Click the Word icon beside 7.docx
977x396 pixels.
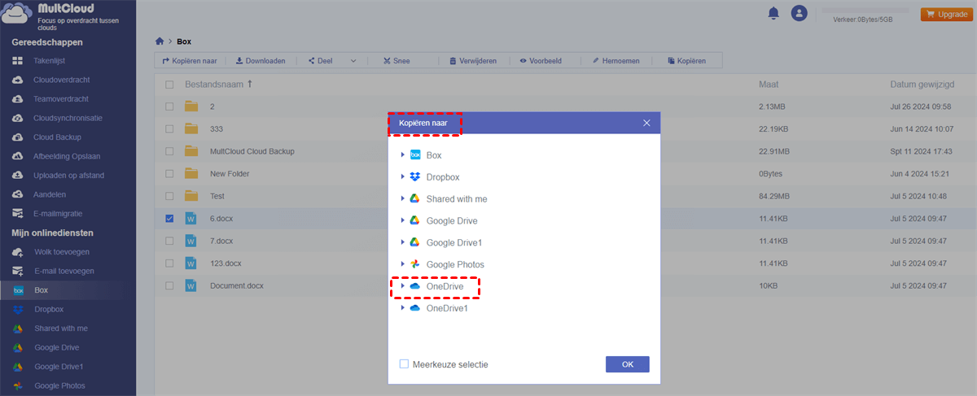(191, 241)
